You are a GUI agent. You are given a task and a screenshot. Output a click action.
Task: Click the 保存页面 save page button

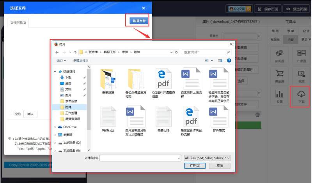268,9
